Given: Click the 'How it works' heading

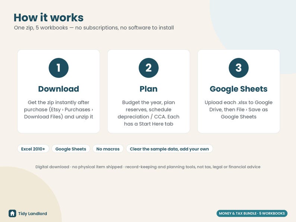Looking at the screenshot, I should tap(49, 18).
